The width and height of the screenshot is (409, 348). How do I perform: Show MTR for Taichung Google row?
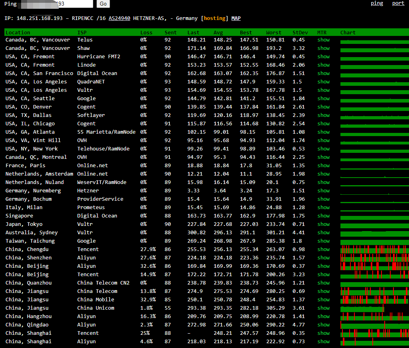click(x=323, y=241)
